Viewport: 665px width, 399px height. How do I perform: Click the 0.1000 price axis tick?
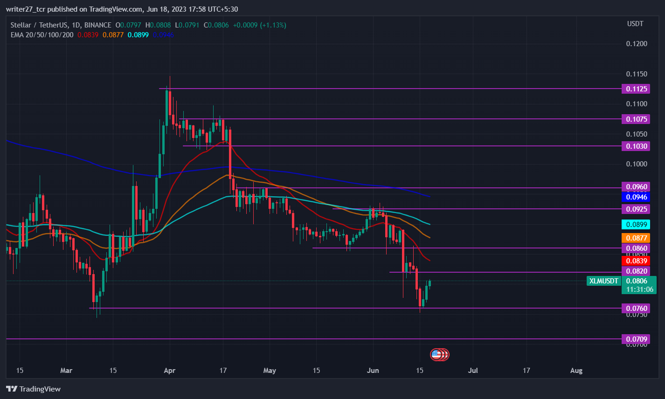point(637,164)
